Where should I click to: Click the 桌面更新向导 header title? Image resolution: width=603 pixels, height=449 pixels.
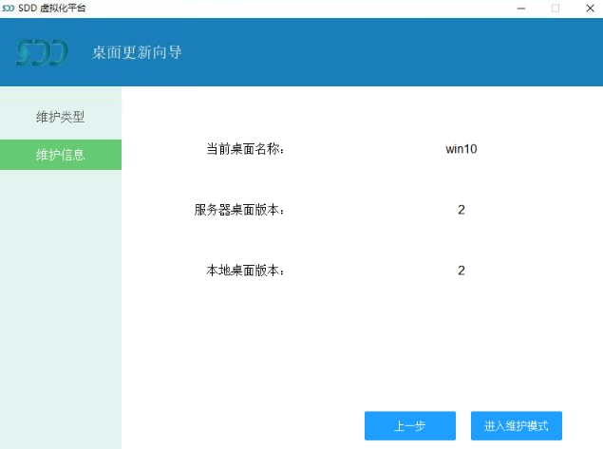tap(137, 52)
